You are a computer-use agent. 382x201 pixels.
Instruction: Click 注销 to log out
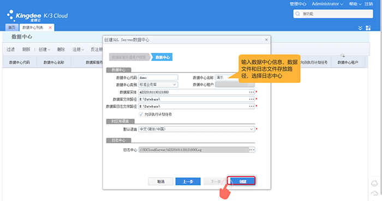[368, 4]
